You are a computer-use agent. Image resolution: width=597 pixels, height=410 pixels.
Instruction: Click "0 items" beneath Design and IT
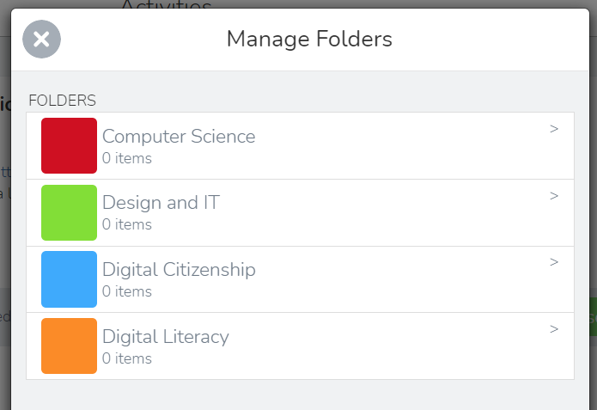(x=127, y=224)
